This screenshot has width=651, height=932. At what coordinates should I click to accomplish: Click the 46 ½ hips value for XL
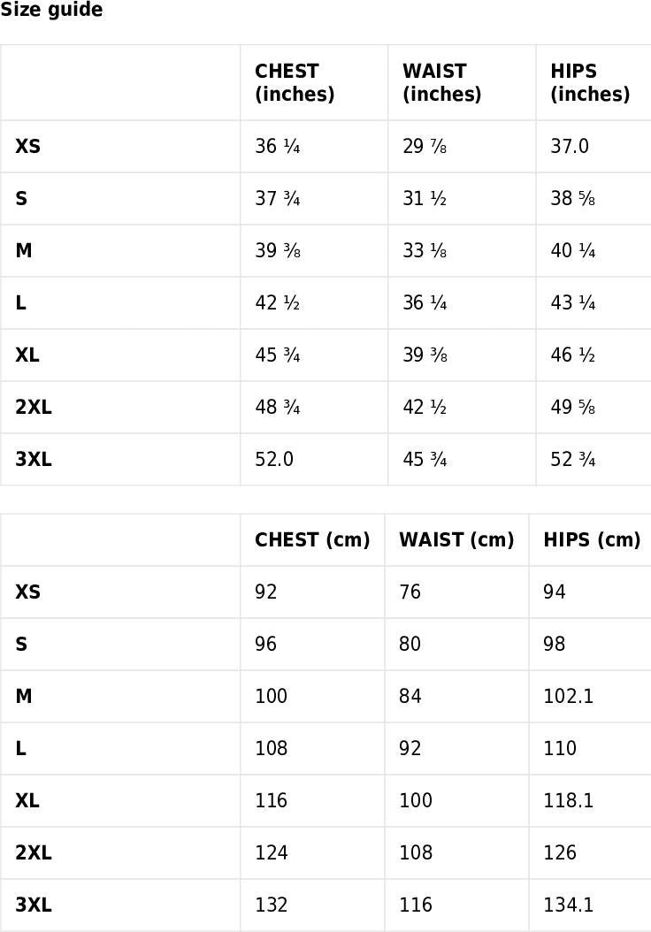point(572,355)
